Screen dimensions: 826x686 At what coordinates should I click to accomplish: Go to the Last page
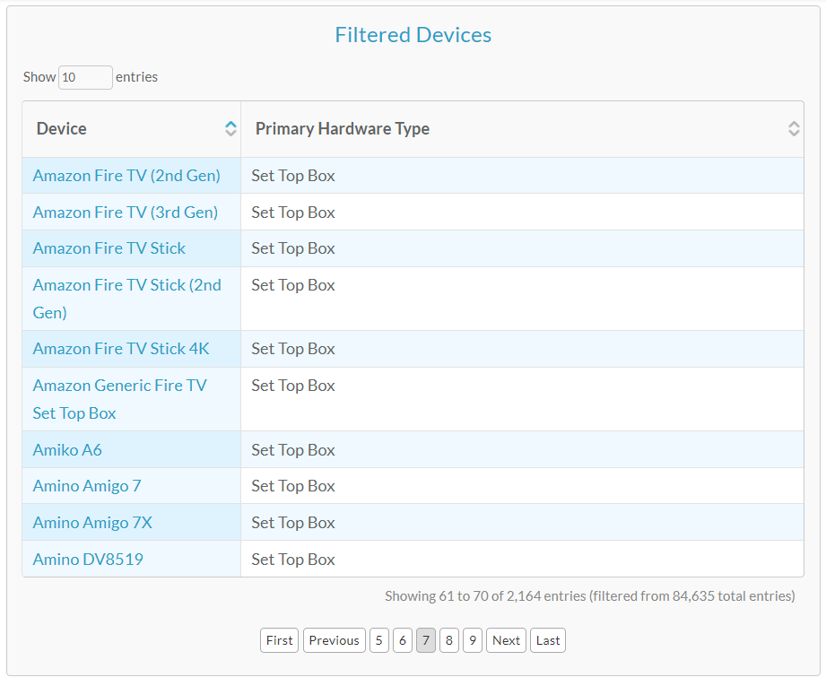548,640
